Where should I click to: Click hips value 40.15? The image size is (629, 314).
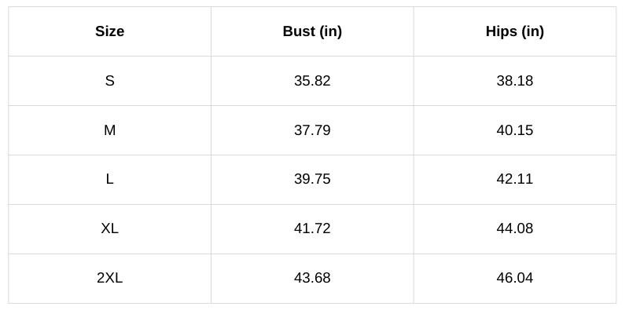(514, 130)
